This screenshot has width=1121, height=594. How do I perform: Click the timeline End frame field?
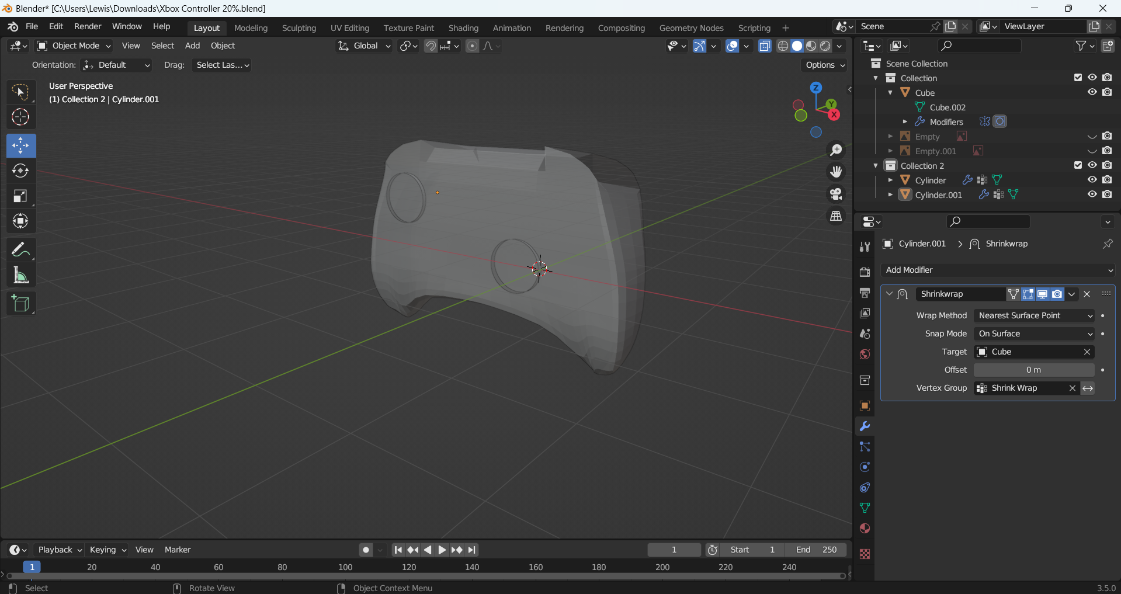click(x=817, y=550)
